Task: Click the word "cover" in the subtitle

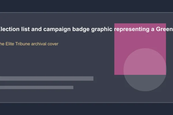Action: [53, 44]
